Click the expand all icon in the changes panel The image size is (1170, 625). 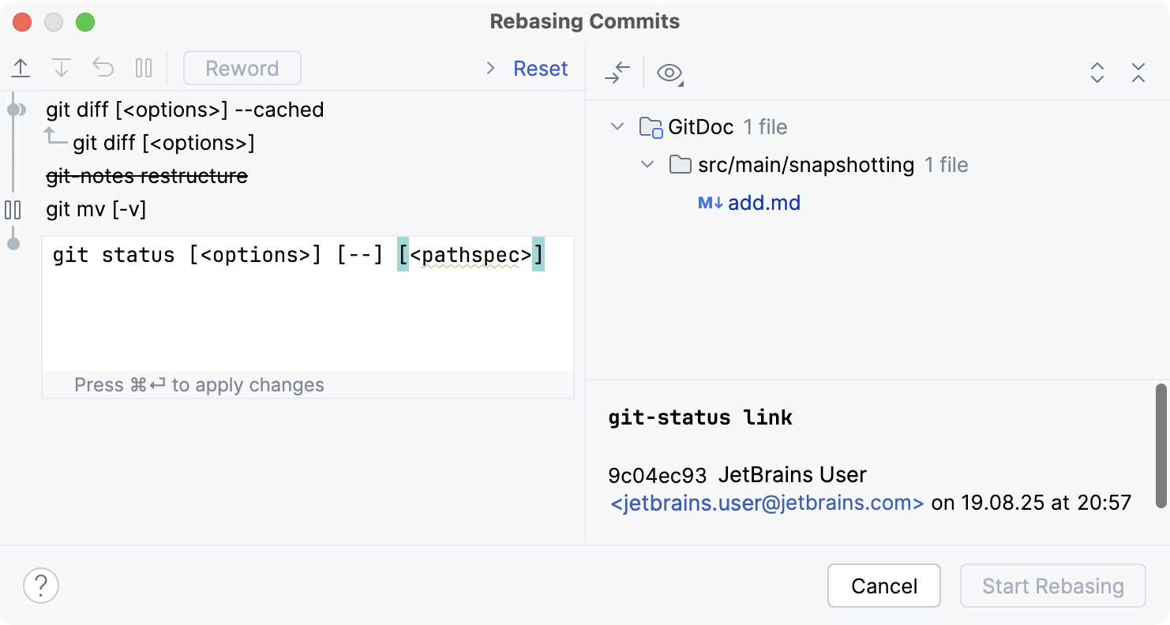point(1097,72)
